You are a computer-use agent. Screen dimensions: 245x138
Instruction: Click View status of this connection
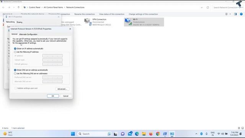tap(112, 14)
